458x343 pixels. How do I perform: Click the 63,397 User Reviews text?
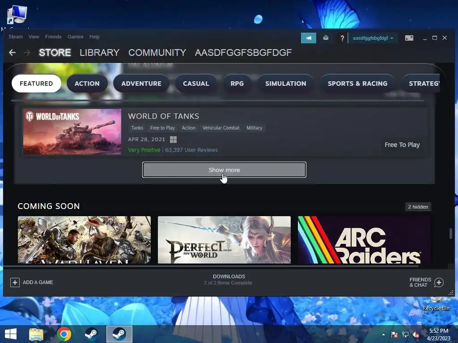191,150
